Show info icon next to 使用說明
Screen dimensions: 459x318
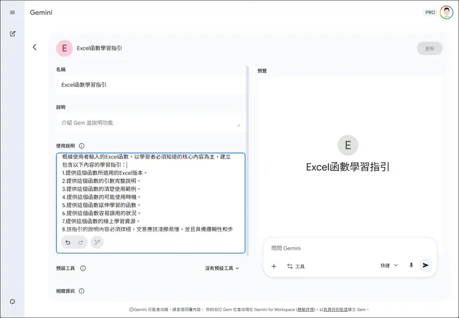[82, 146]
